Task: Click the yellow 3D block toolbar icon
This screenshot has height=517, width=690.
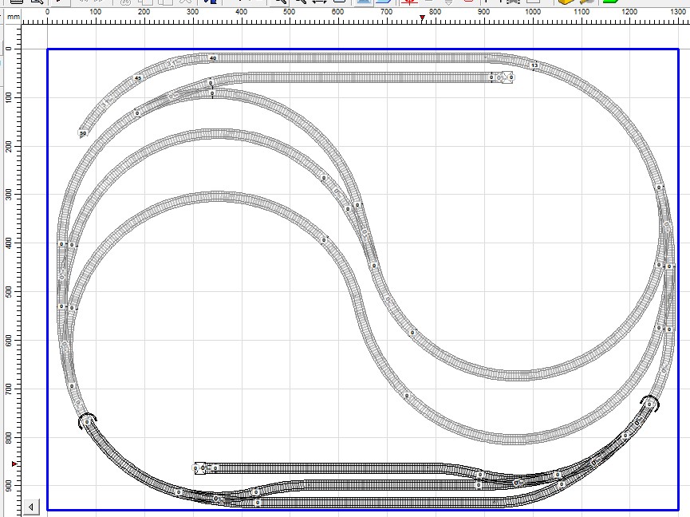Action: [x=566, y=2]
